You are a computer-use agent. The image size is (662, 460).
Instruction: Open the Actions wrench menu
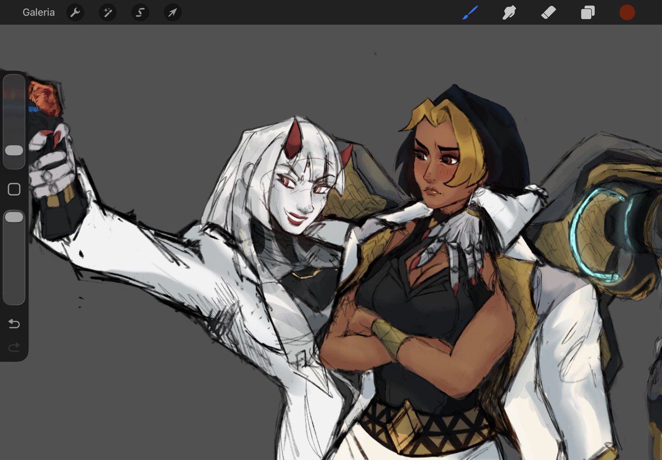75,12
